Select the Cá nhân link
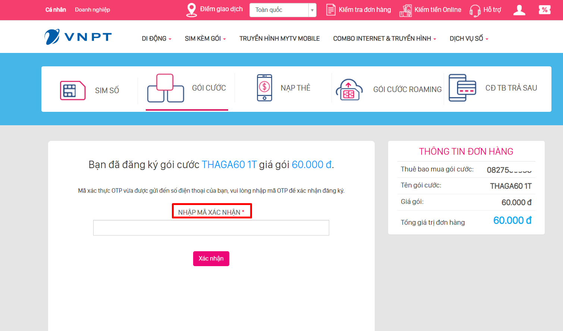This screenshot has width=563, height=331. tap(56, 10)
